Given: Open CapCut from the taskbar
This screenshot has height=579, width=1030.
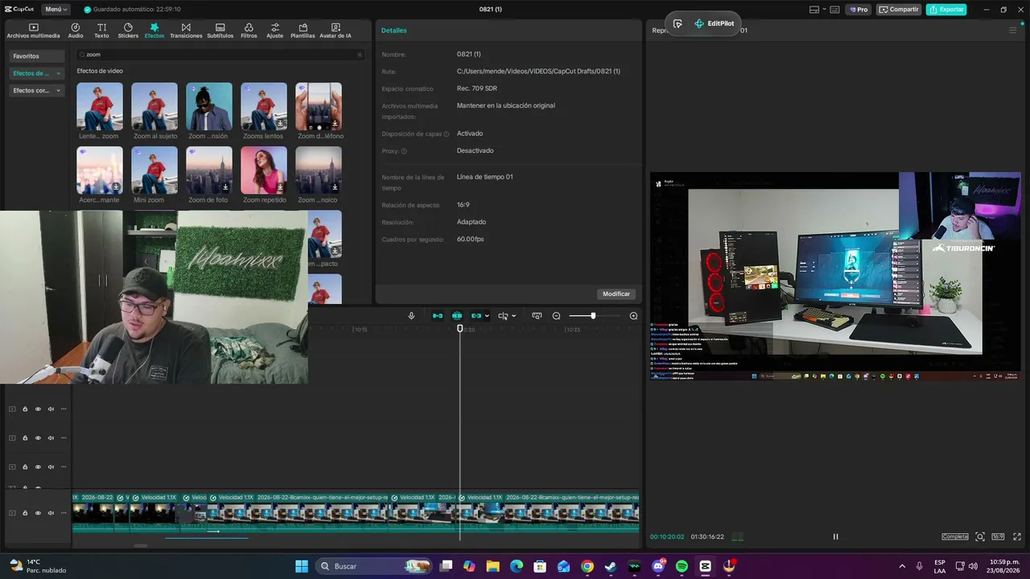Looking at the screenshot, I should 706,566.
